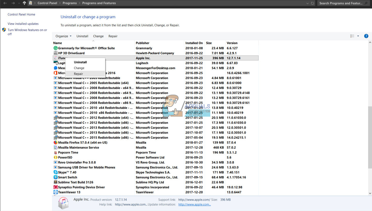372x211 pixels.
Task: Open the recent locations dropdown arrow
Action: point(19,3)
